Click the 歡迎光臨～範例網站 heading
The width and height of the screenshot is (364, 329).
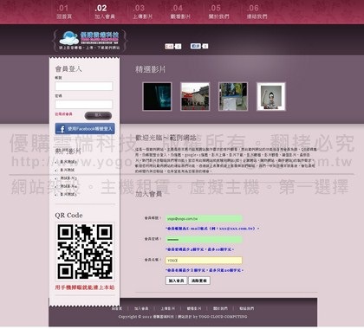coord(166,138)
